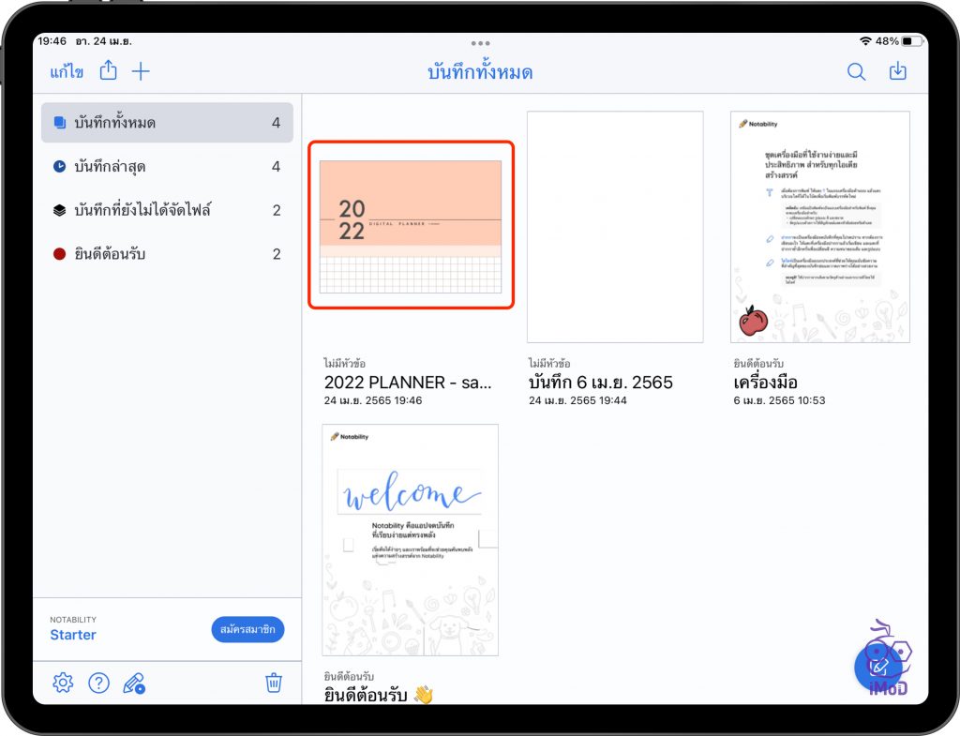Viewport: 960px width, 736px height.
Task: Open ยินดีต้อนรับ subject in sidebar
Action: [167, 254]
